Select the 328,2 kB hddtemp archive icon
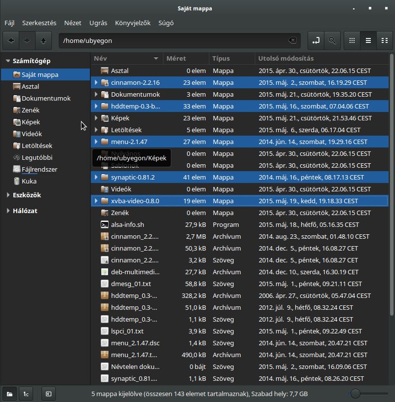 click(x=105, y=295)
